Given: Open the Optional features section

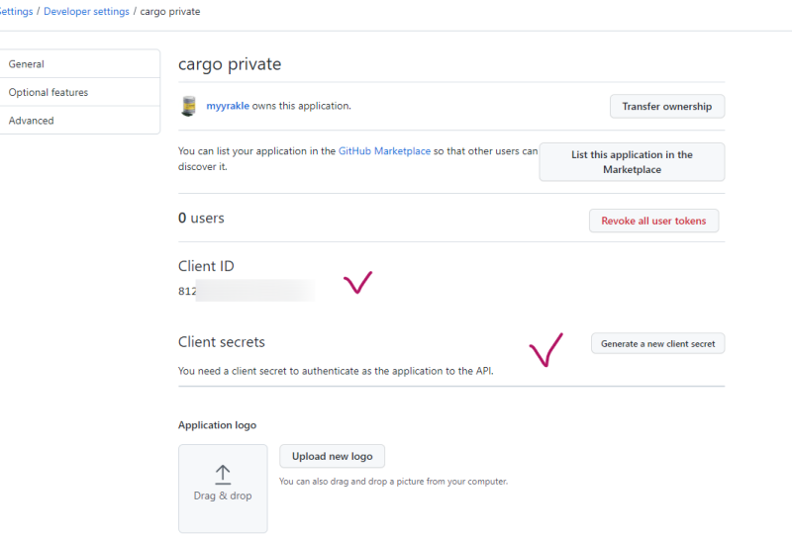Looking at the screenshot, I should [x=49, y=92].
